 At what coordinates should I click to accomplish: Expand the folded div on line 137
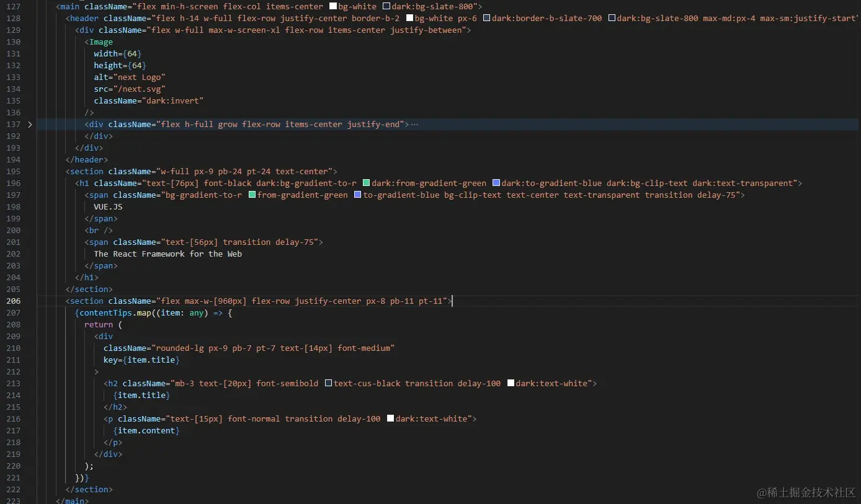click(29, 125)
